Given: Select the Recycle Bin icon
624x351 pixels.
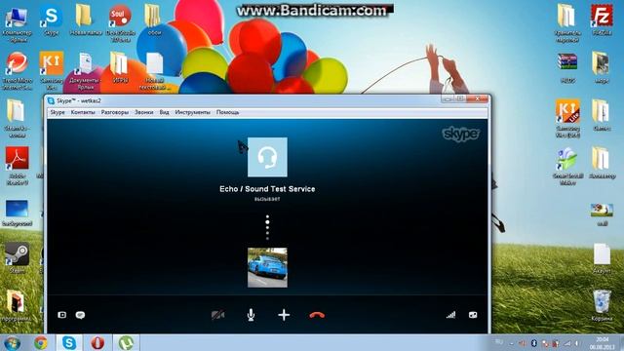Looking at the screenshot, I should pos(602,305).
